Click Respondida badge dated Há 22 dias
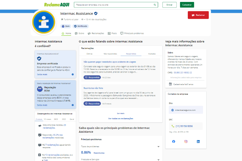 point(92,77)
